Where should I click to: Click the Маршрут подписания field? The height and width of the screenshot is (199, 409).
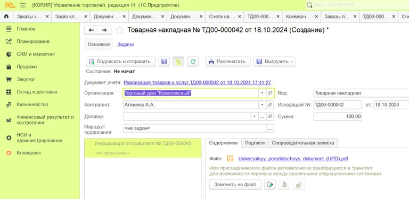(194, 128)
